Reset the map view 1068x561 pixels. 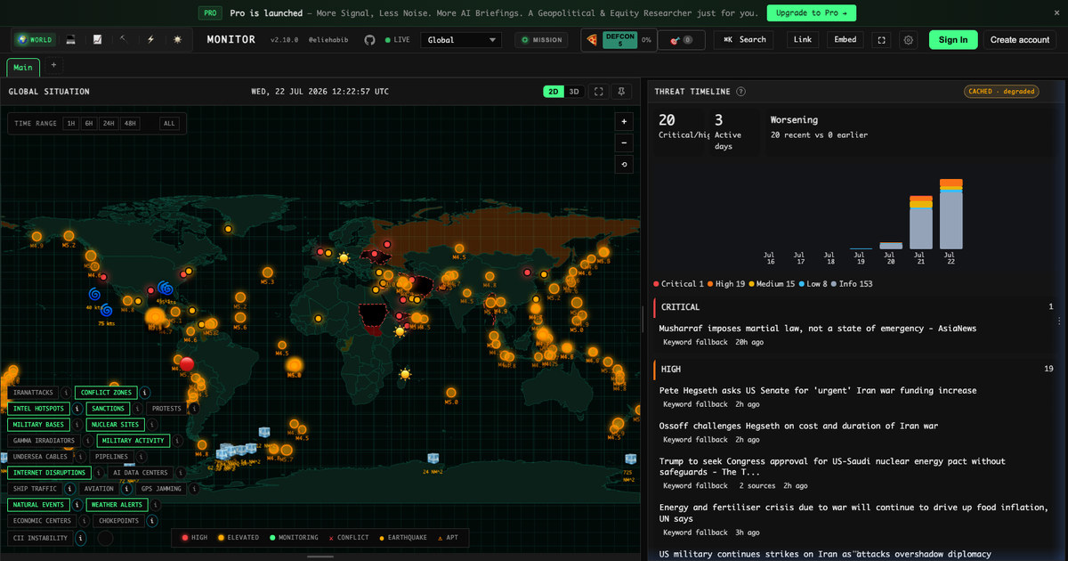coord(624,165)
